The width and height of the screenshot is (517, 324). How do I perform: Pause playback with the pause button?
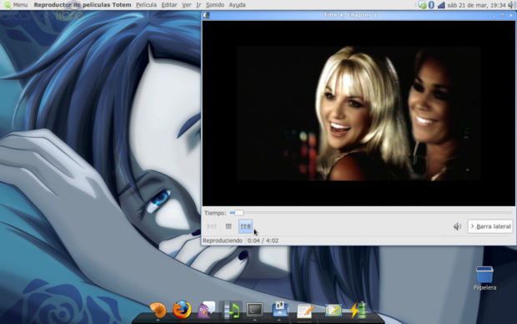[228, 226]
